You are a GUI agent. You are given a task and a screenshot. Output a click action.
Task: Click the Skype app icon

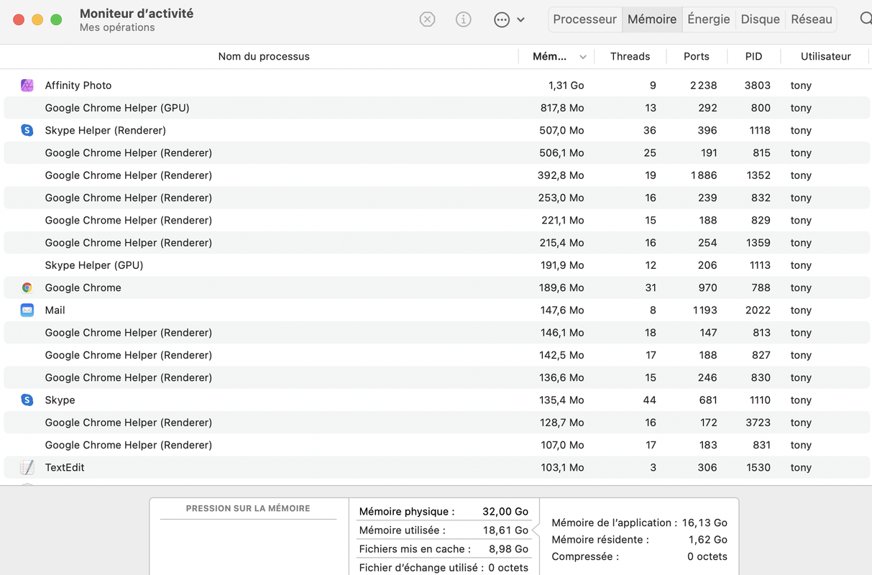[27, 400]
